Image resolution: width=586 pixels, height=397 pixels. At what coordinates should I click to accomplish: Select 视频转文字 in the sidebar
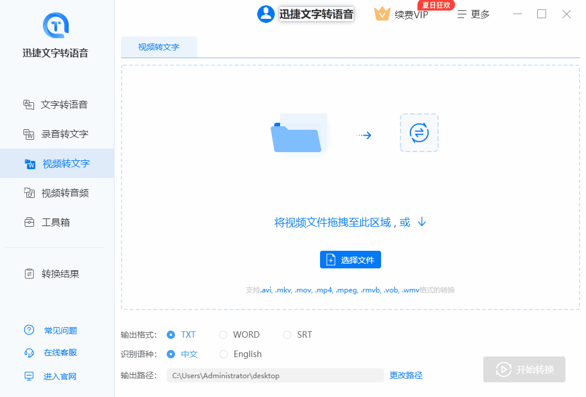[x=57, y=163]
